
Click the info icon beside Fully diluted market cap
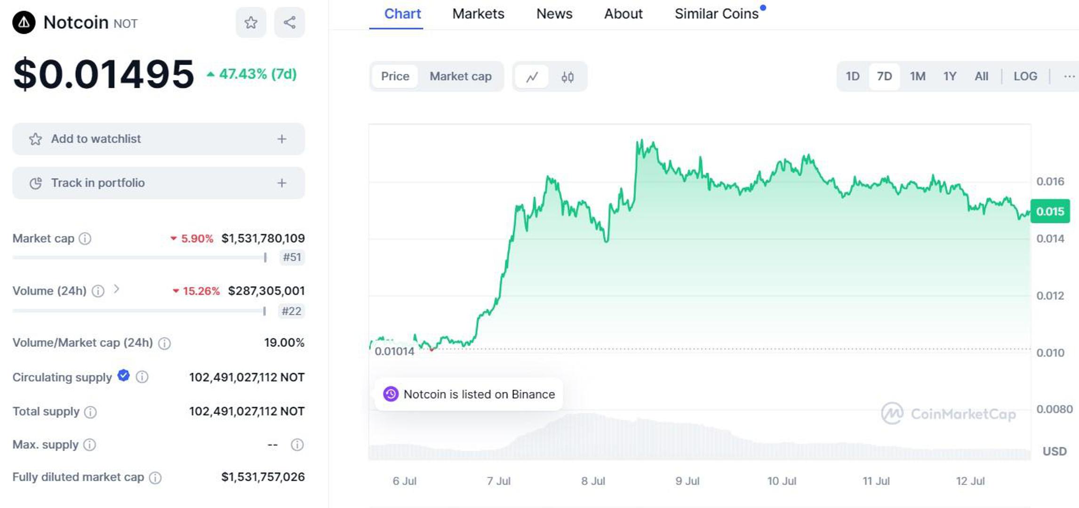pyautogui.click(x=155, y=478)
